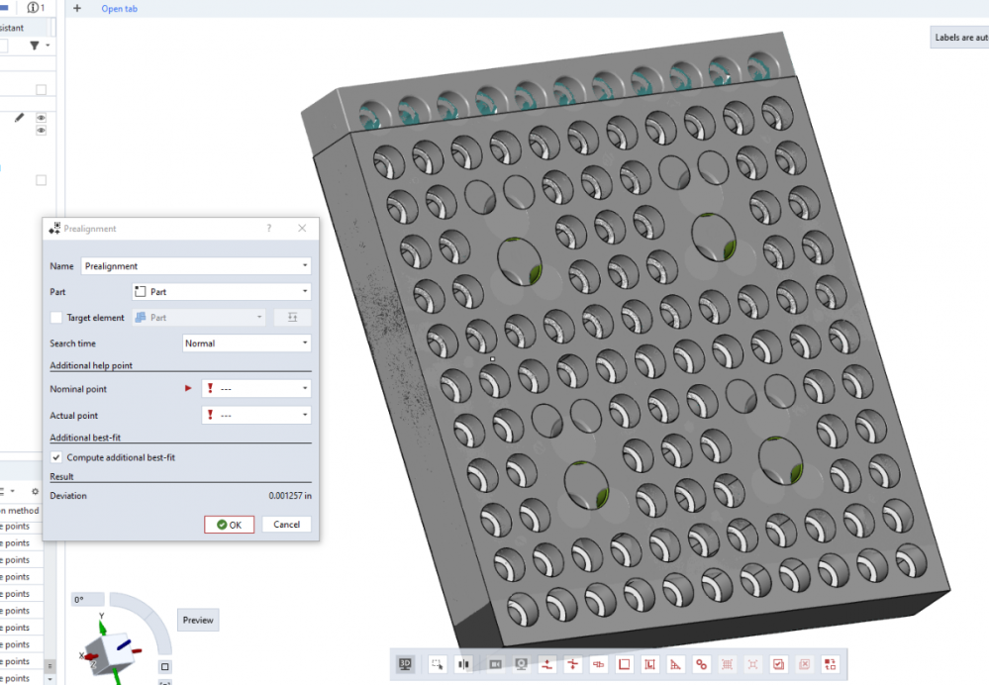Open the Actual point dropdown
This screenshot has height=685, width=989.
tap(255, 416)
